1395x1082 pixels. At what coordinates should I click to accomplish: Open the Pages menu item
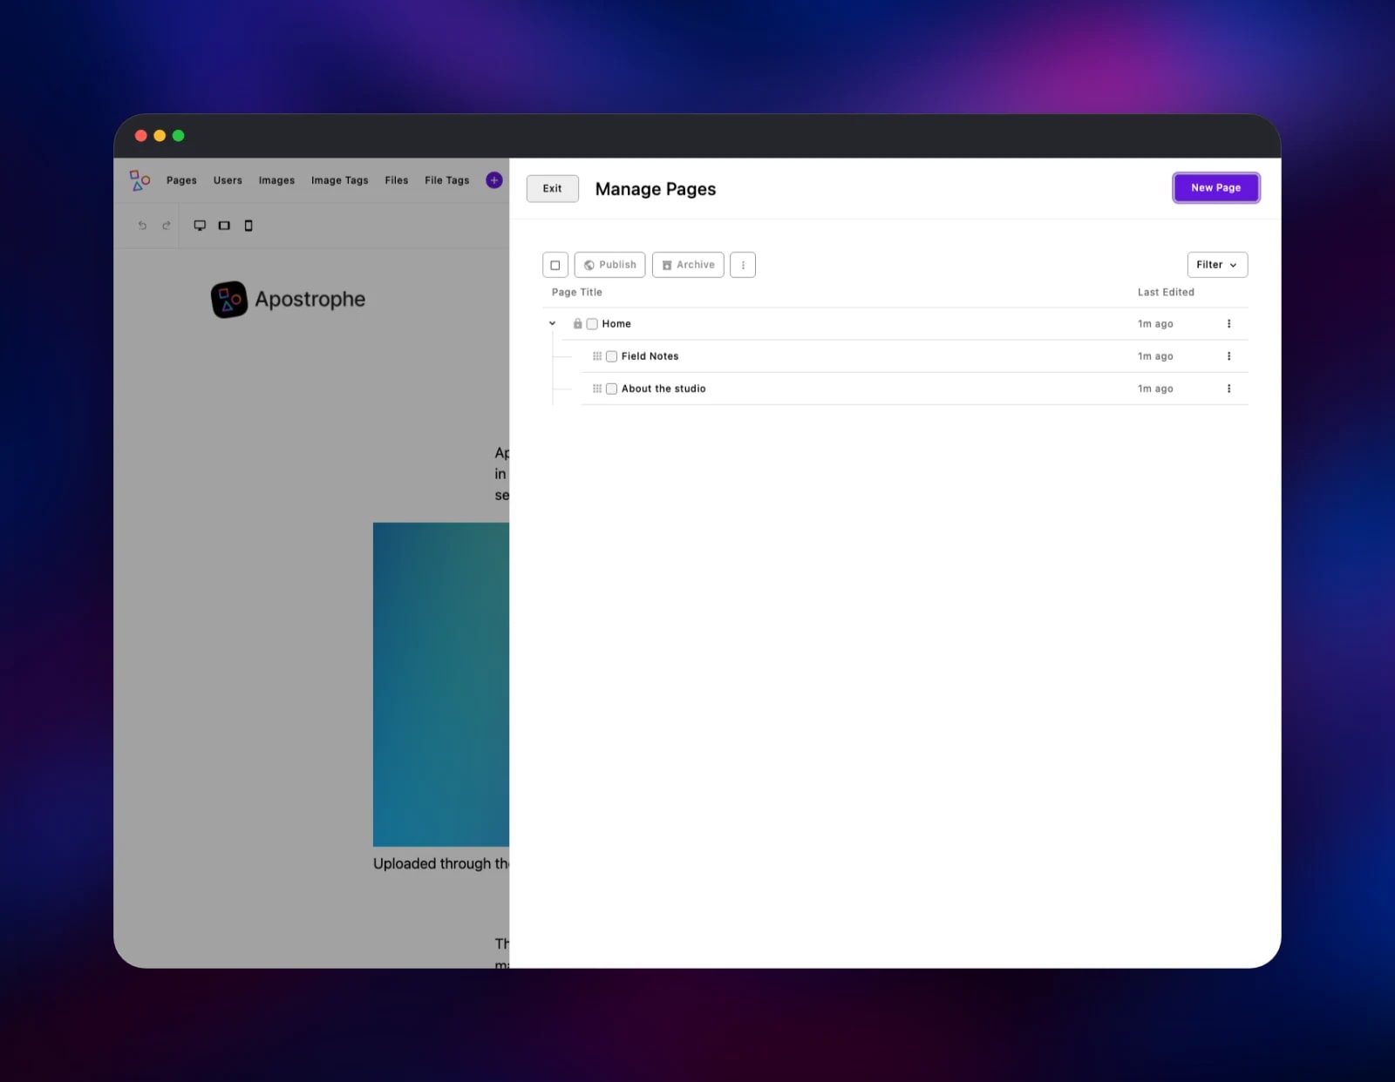click(181, 180)
